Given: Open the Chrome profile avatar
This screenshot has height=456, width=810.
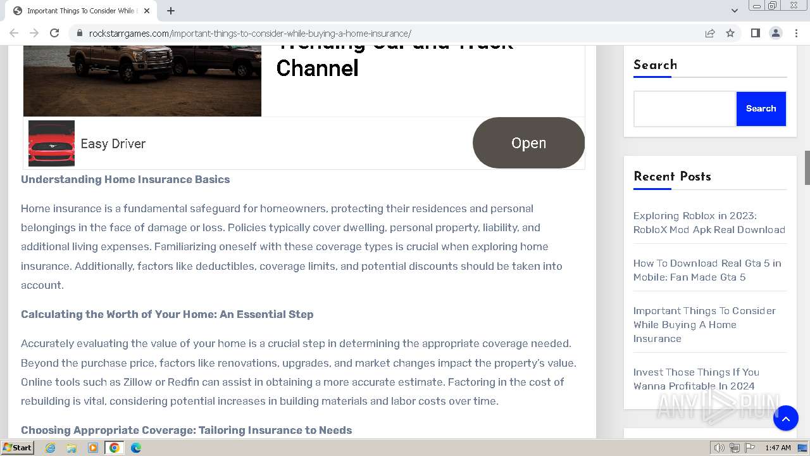Looking at the screenshot, I should coord(775,33).
